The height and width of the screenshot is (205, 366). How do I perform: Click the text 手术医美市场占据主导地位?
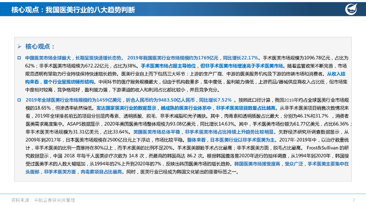point(168,66)
